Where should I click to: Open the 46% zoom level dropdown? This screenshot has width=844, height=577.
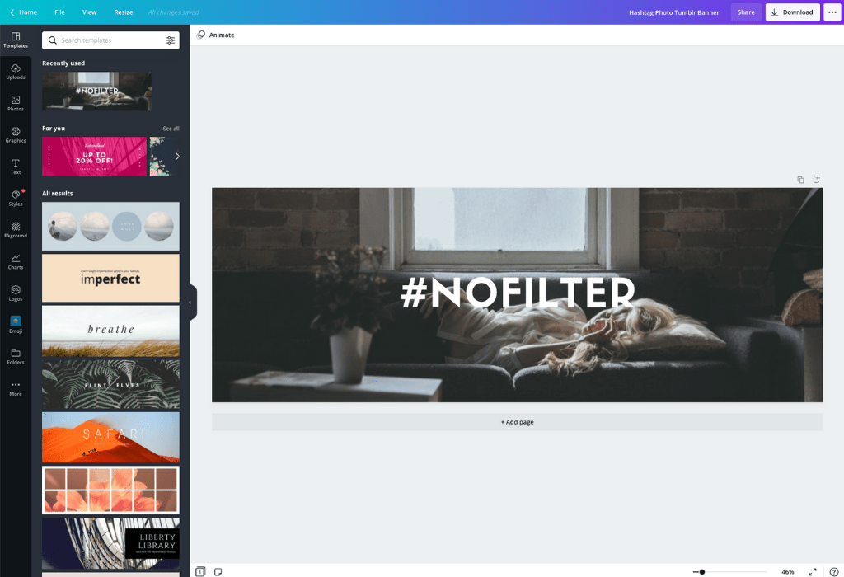point(788,571)
